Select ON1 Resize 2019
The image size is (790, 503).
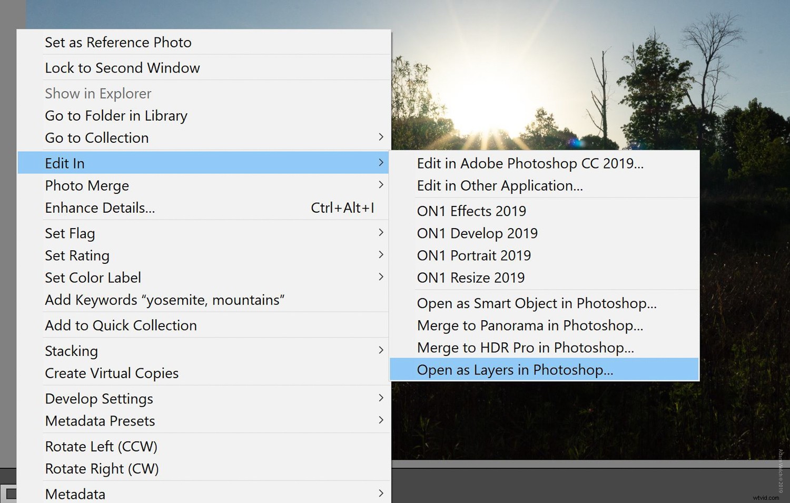(x=470, y=278)
